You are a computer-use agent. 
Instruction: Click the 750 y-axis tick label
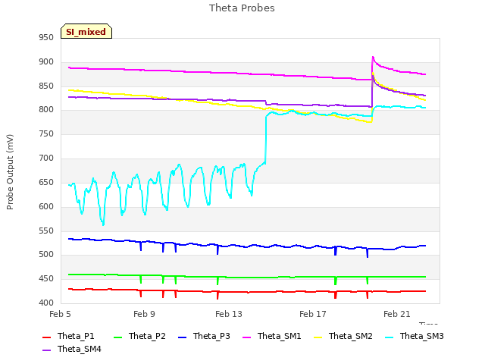[x=46, y=134]
